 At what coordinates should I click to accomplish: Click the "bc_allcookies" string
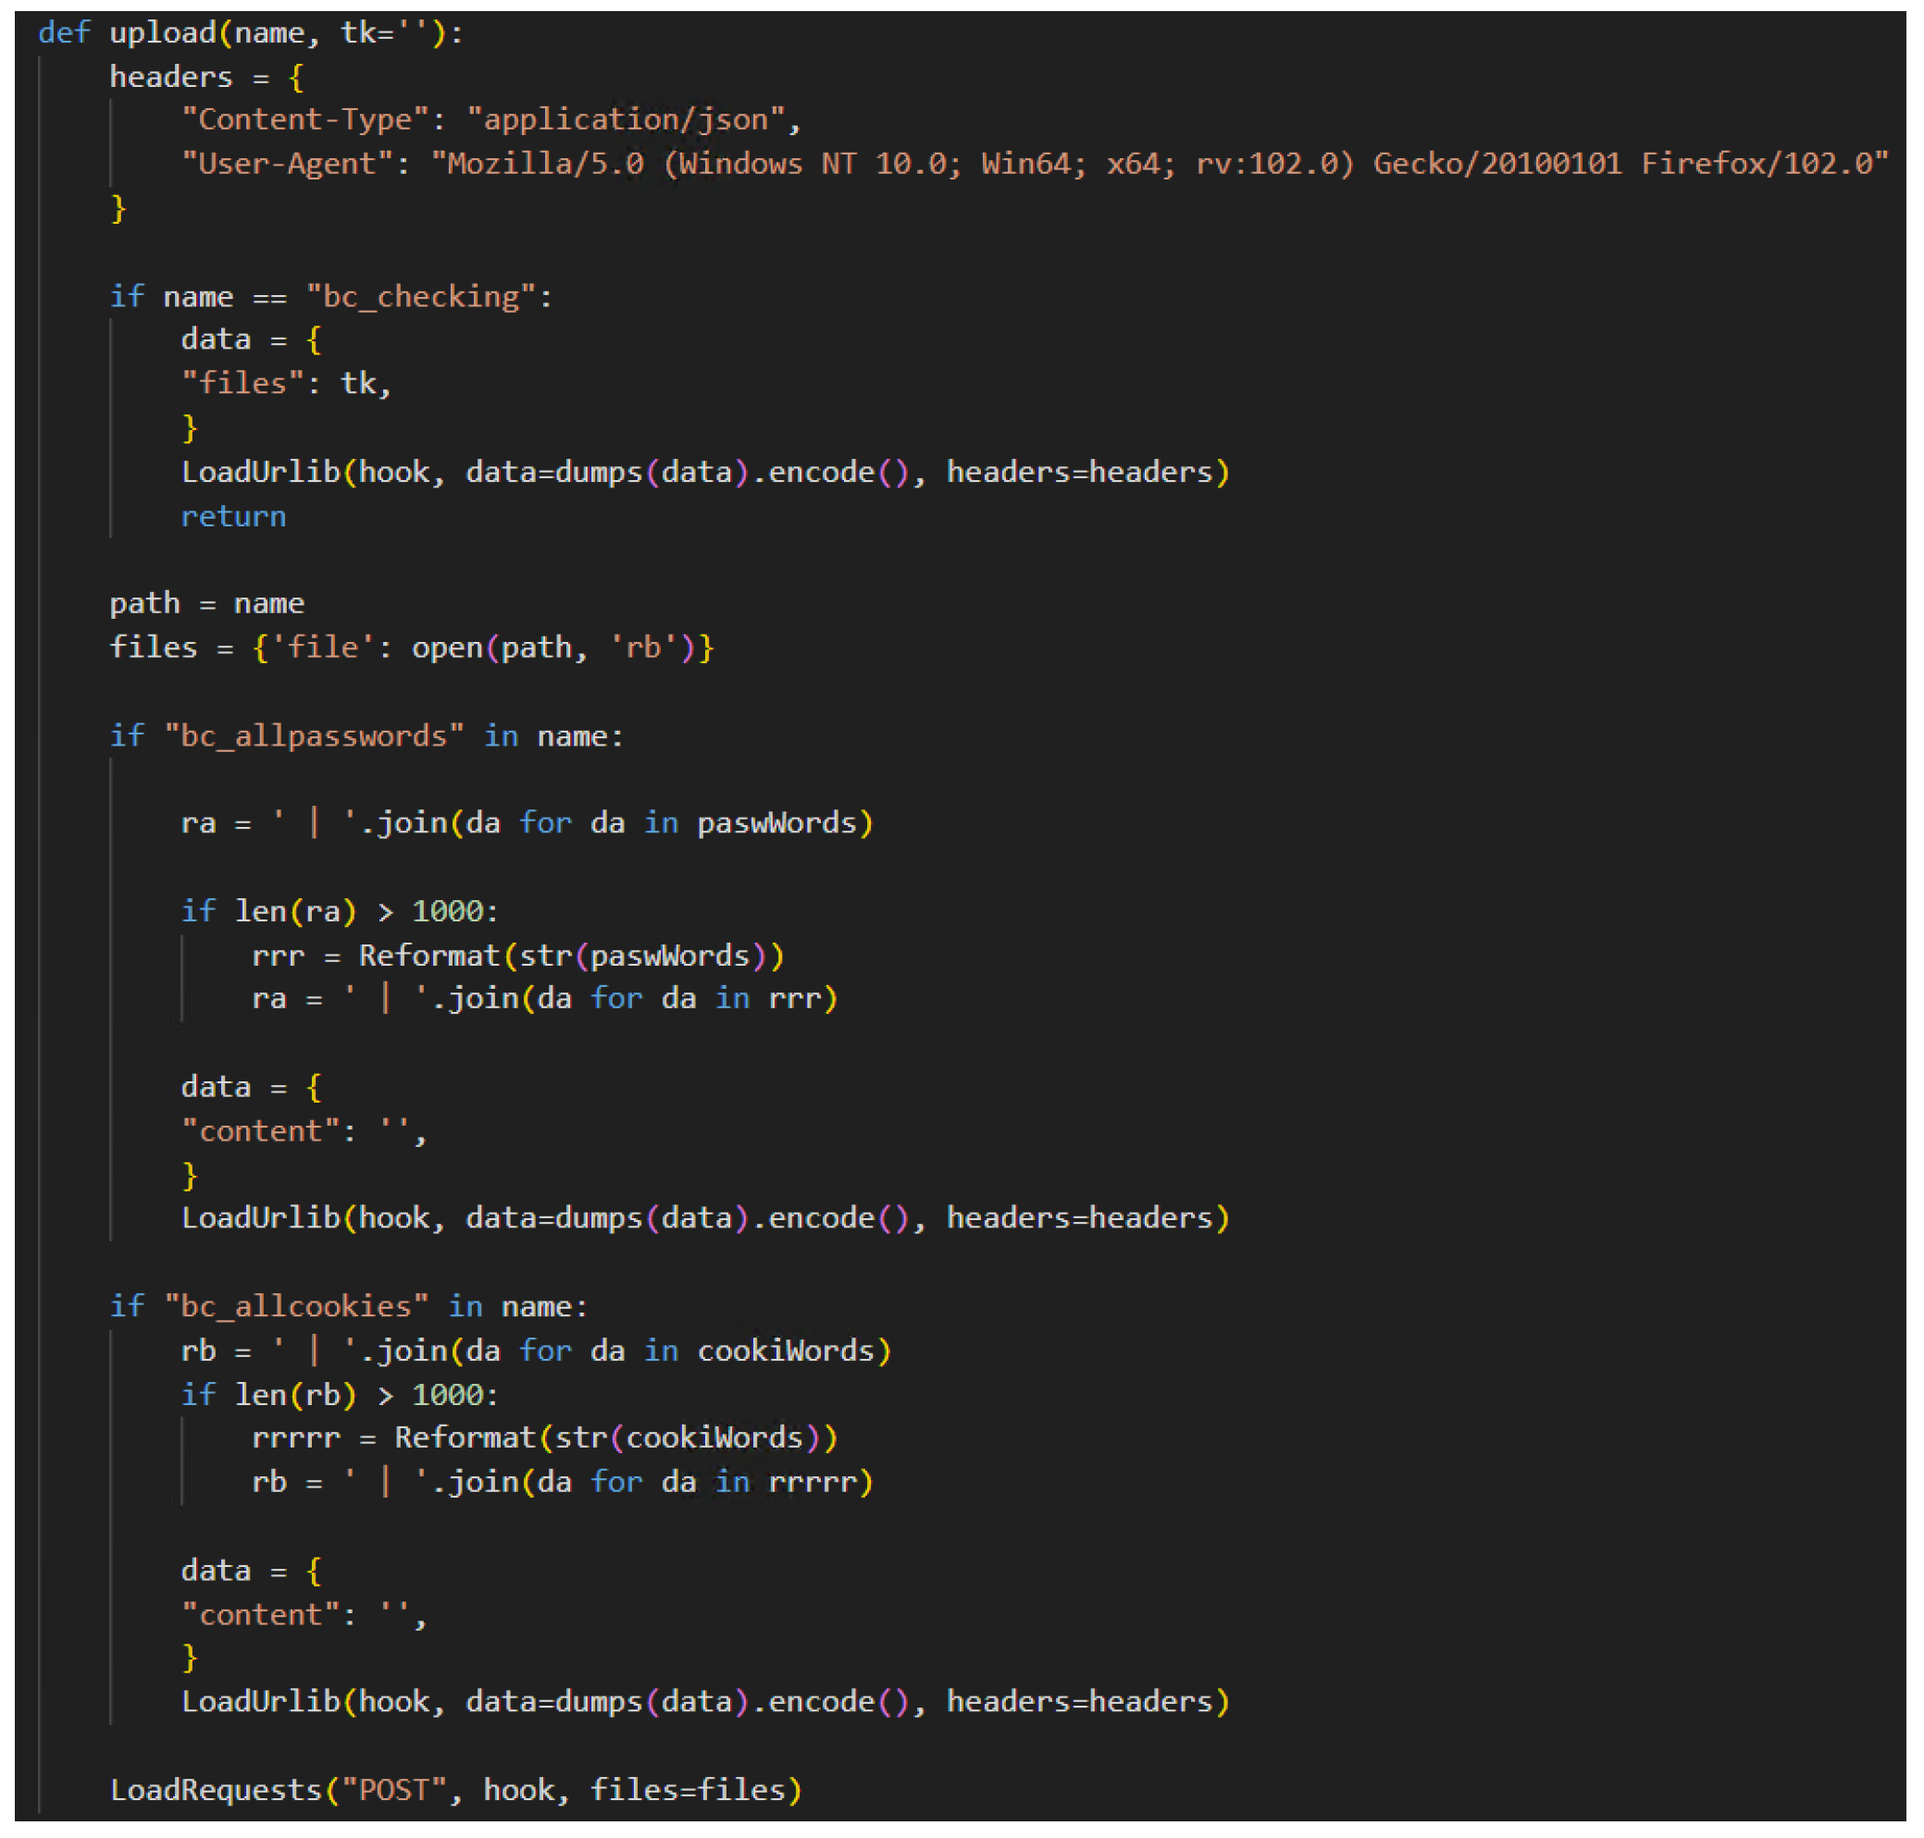point(296,1307)
